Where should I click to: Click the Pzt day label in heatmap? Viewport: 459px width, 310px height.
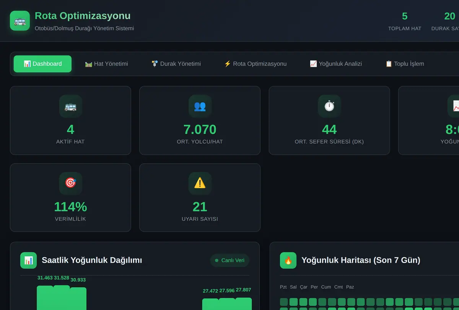coord(283,287)
